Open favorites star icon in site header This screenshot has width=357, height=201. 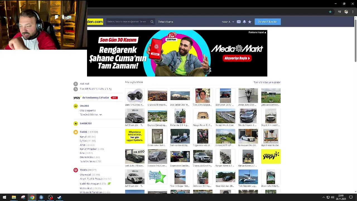[x=250, y=22]
